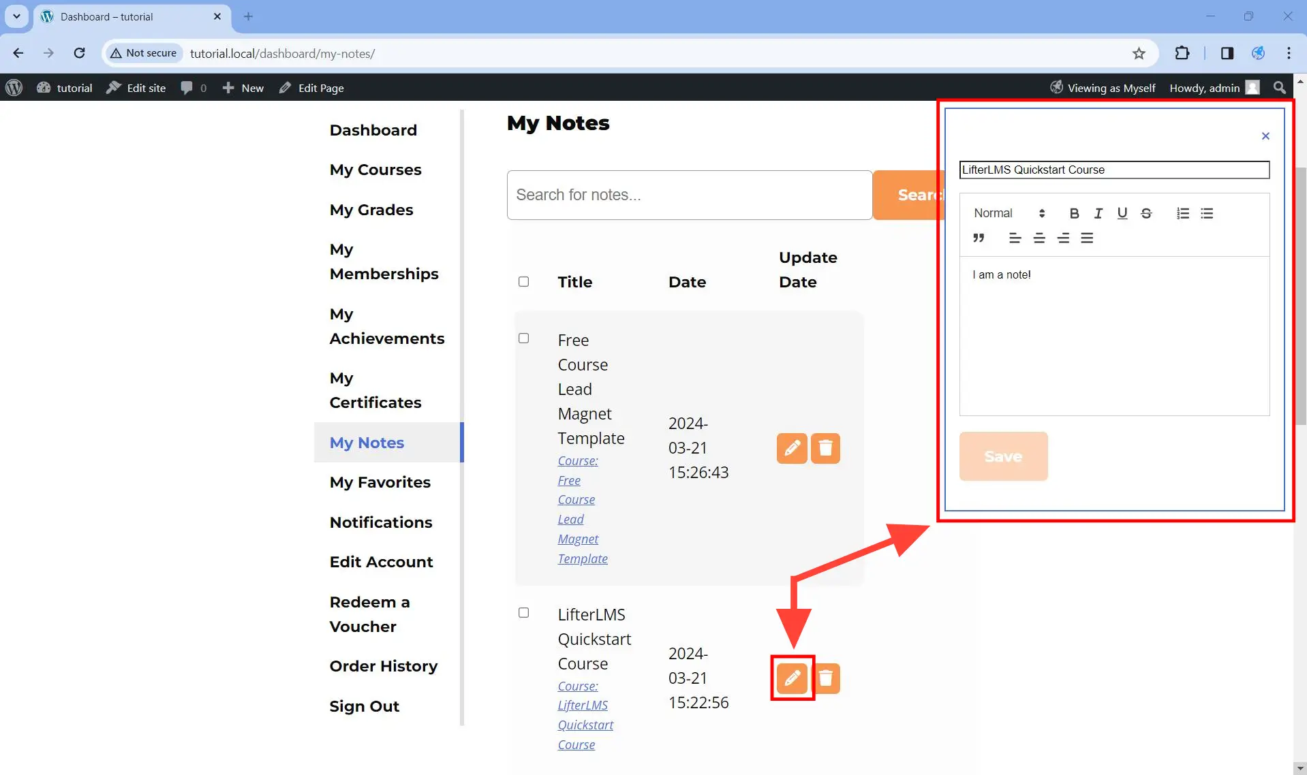1307x775 pixels.
Task: Open the Viewing as Myself switcher
Action: tap(1103, 88)
